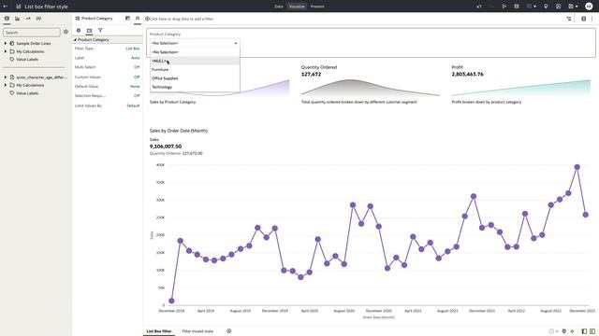
Task: Click the data pane Search field
Action: pos(32,33)
